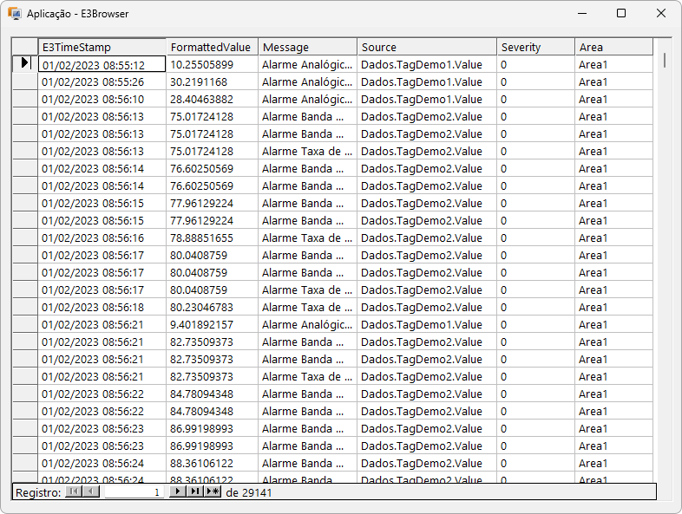Screen dimensions: 682x514
Task: Click the vertical scrollbar thumb
Action: click(665, 61)
